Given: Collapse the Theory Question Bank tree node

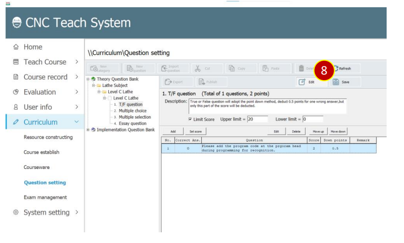Looking at the screenshot, I should (x=88, y=79).
